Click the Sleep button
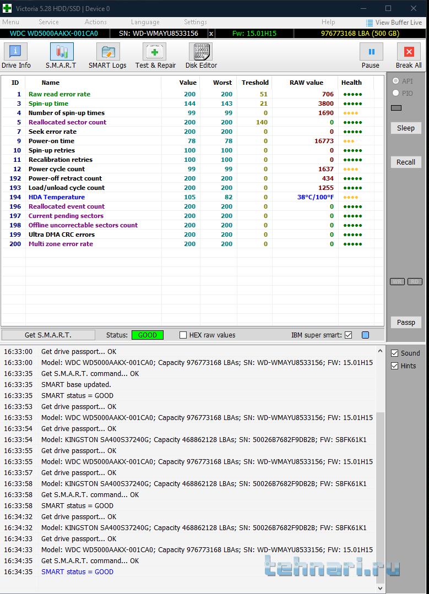 tap(405, 128)
